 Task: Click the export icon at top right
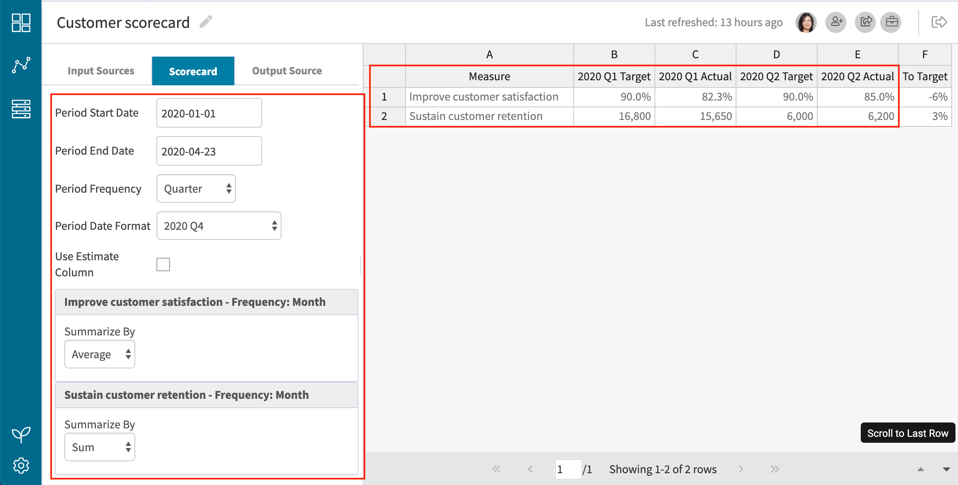pyautogui.click(x=939, y=22)
